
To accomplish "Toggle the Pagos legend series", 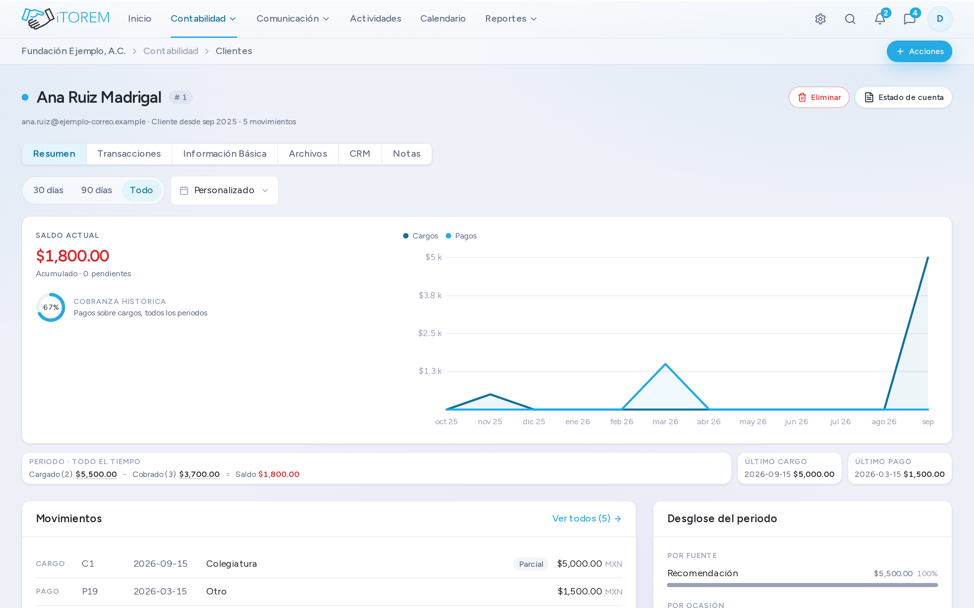I will tap(461, 236).
